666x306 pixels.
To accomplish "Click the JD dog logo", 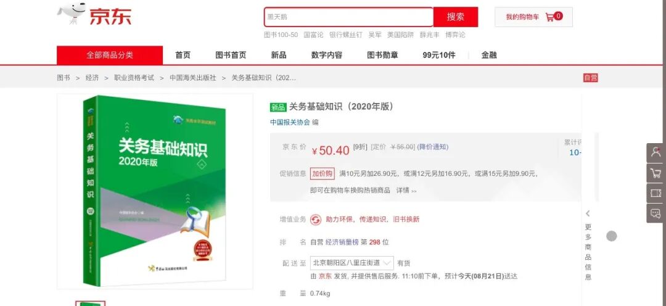I will click(x=72, y=14).
